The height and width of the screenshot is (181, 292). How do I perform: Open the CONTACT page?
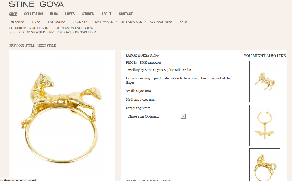tap(126, 14)
